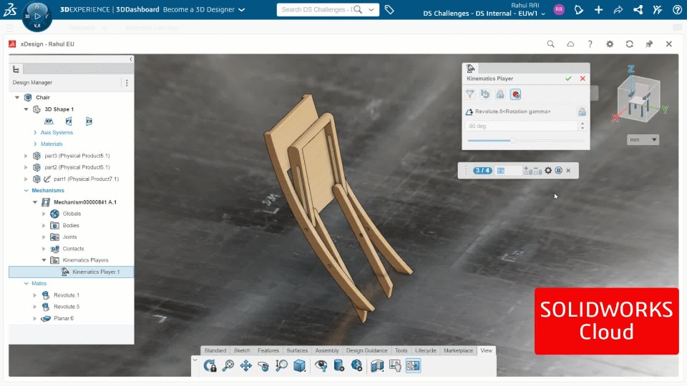Select the zoom to fit tool
Screen dimensions: 687x386
tap(228, 365)
